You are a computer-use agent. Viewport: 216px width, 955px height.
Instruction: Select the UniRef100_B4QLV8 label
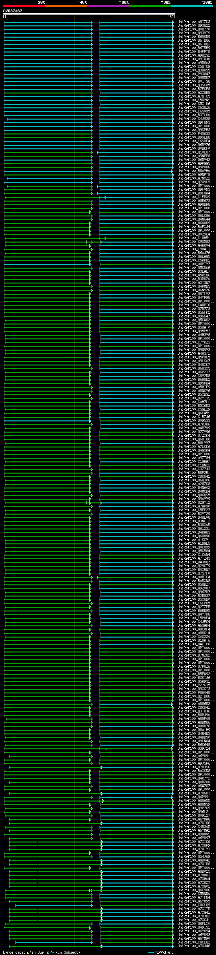pyautogui.click(x=193, y=517)
